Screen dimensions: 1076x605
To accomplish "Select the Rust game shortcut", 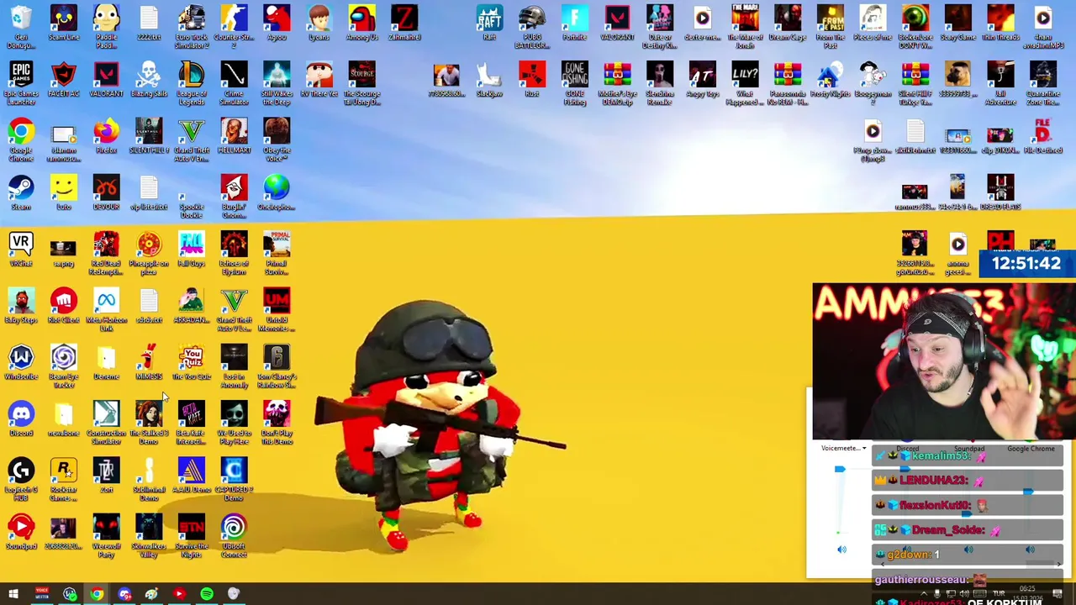I will point(532,80).
